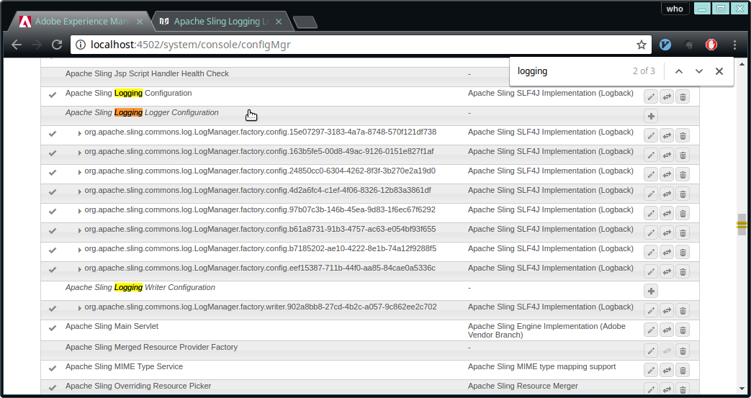The height and width of the screenshot is (398, 751).
Task: Open the Chrome three-dot menu
Action: click(734, 45)
